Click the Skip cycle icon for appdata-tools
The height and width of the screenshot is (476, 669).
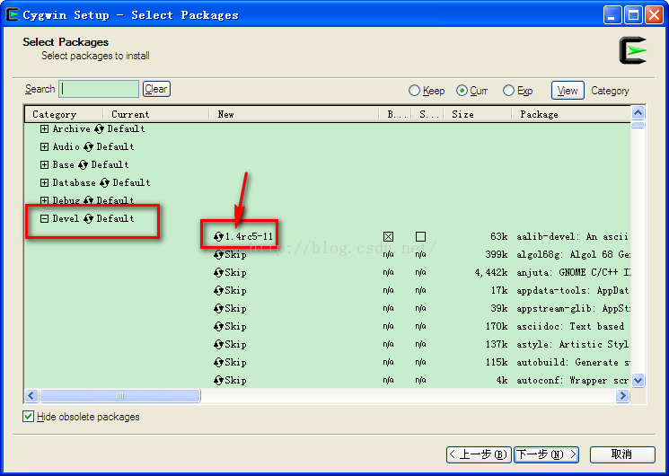(x=218, y=290)
